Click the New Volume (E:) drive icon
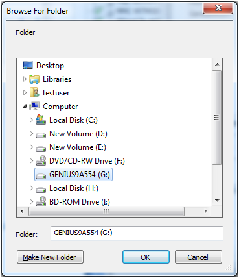Viewport: 239px width, 278px height. click(41, 149)
